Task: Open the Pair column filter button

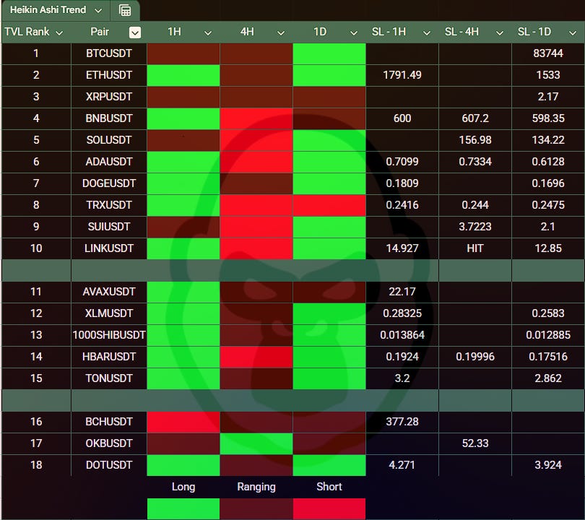Action: (134, 32)
